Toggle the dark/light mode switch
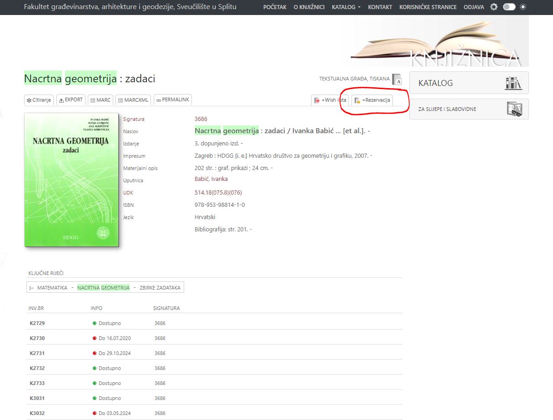The image size is (553, 420). click(x=509, y=7)
